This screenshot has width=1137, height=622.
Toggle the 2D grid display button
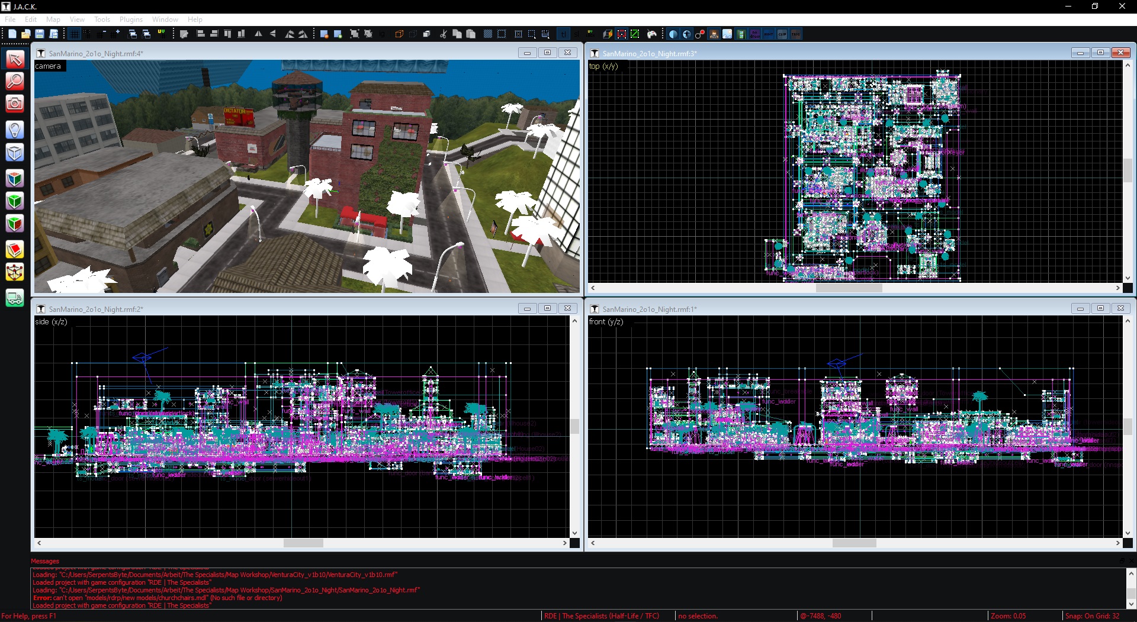click(74, 34)
